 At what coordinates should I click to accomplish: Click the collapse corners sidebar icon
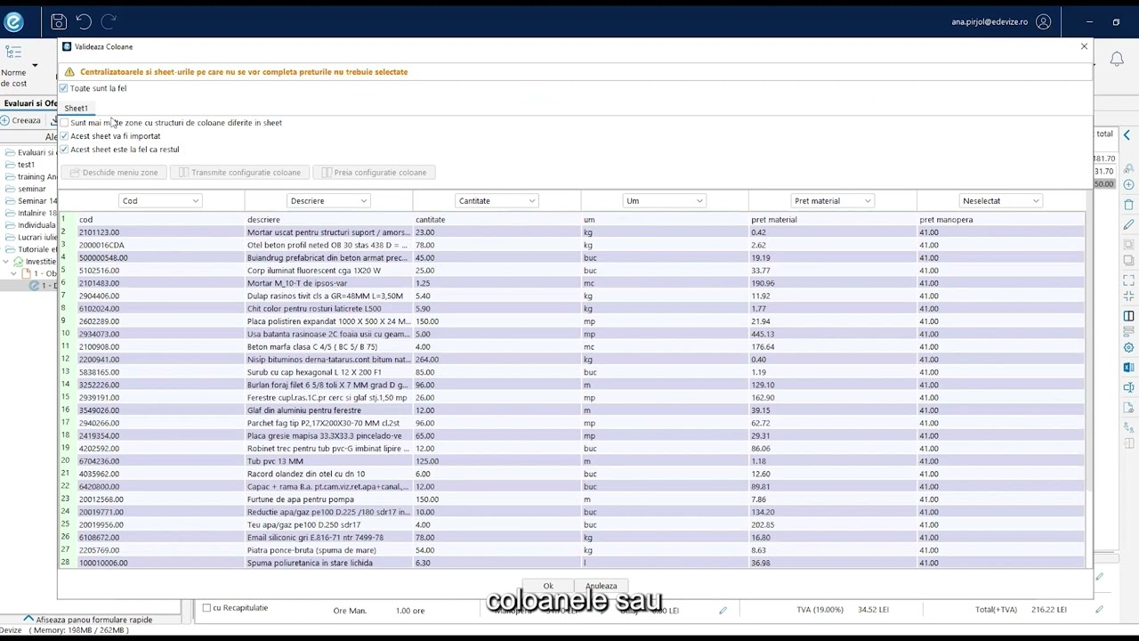(1128, 296)
